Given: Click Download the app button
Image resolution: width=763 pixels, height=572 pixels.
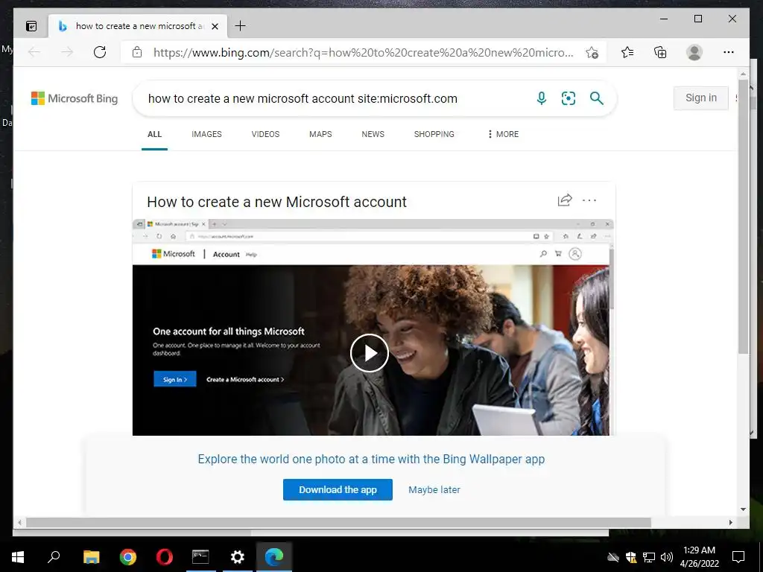Looking at the screenshot, I should (x=338, y=490).
